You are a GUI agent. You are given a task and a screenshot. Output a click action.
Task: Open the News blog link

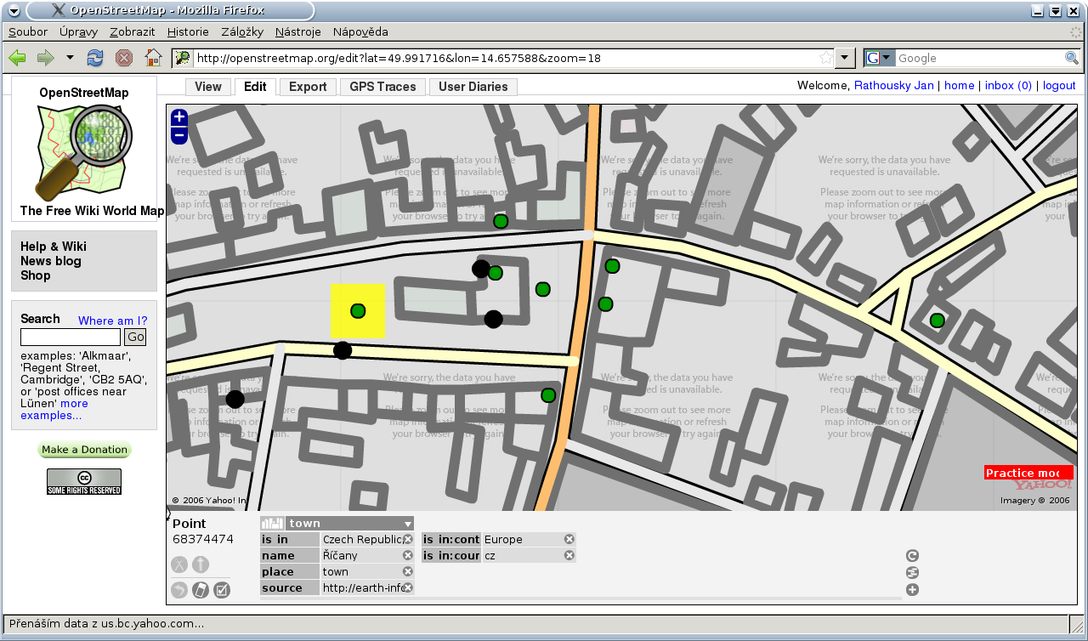point(51,261)
